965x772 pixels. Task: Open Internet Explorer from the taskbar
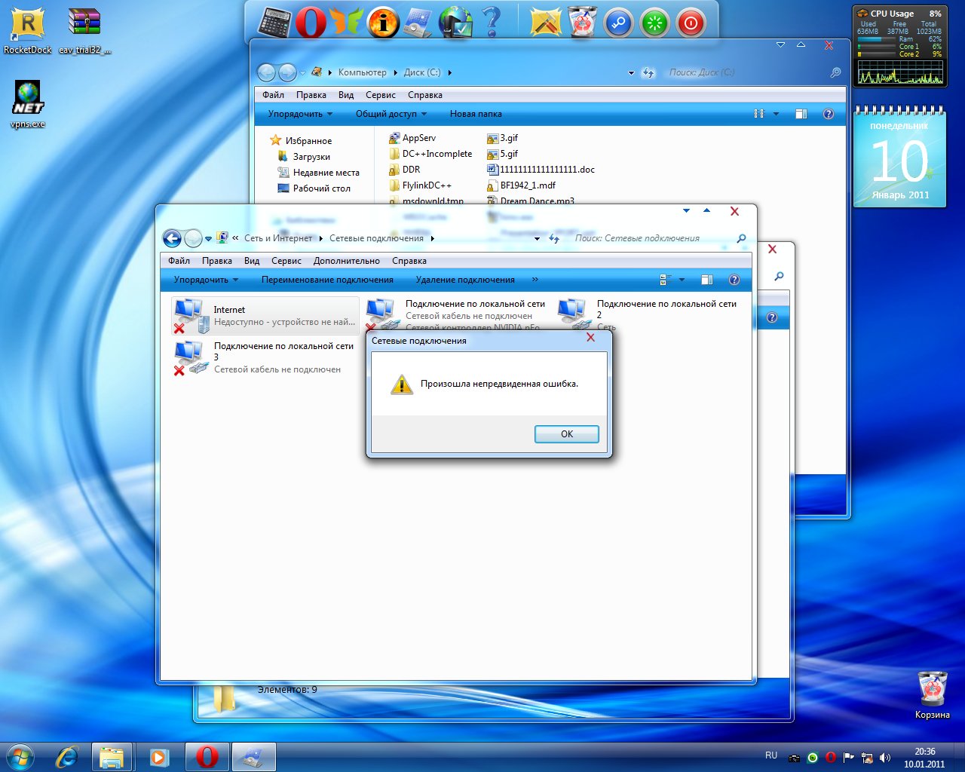pyautogui.click(x=66, y=757)
